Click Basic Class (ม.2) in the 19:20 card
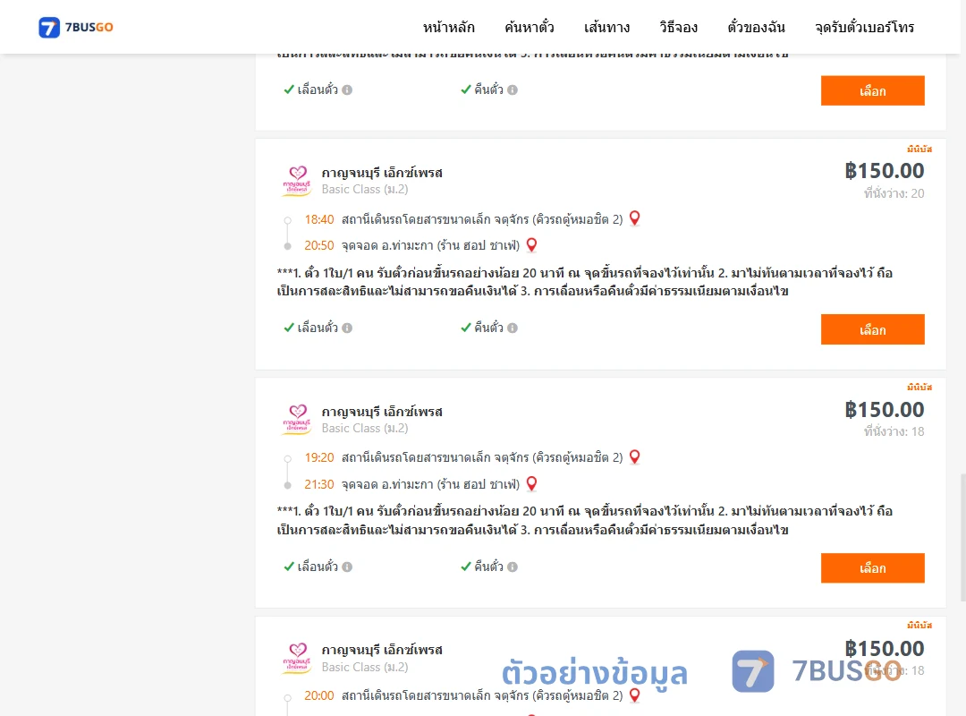This screenshot has width=966, height=716. (x=365, y=428)
